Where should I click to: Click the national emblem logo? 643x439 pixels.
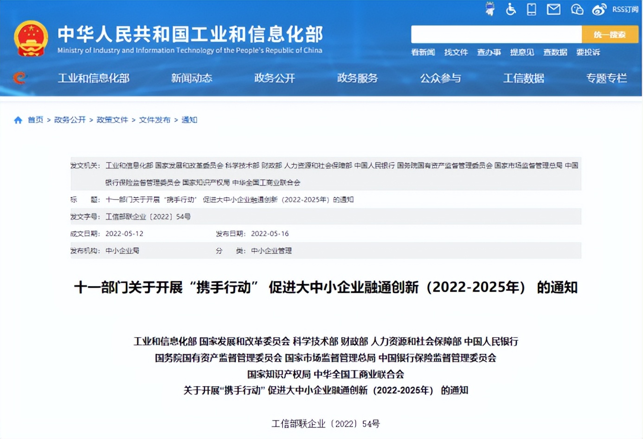[x=31, y=39]
